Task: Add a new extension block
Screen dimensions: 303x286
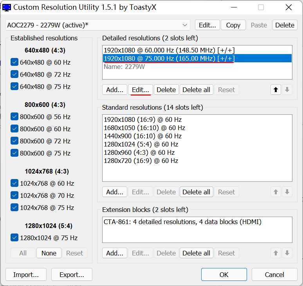Action: pyautogui.click(x=115, y=253)
